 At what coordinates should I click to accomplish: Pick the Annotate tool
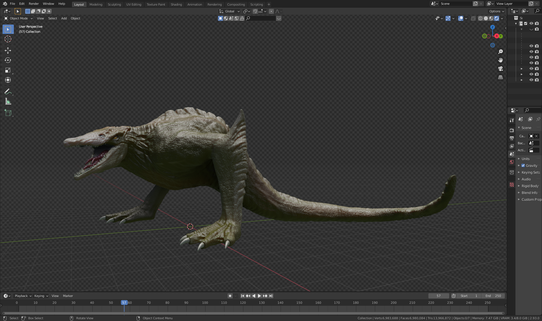click(x=8, y=91)
